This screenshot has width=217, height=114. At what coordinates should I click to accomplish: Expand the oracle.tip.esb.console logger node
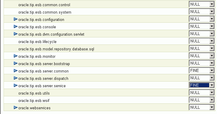[16, 27]
